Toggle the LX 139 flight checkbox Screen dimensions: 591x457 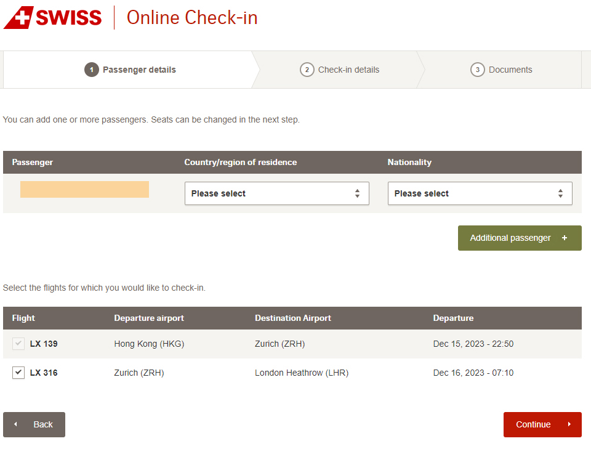18,344
